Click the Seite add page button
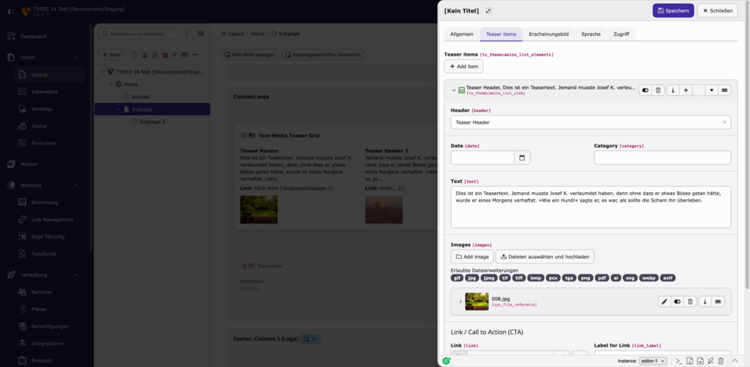 pos(111,54)
